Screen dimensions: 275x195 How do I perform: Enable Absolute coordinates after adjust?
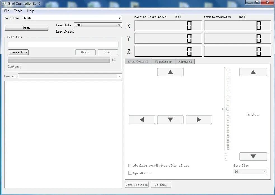click(130, 165)
